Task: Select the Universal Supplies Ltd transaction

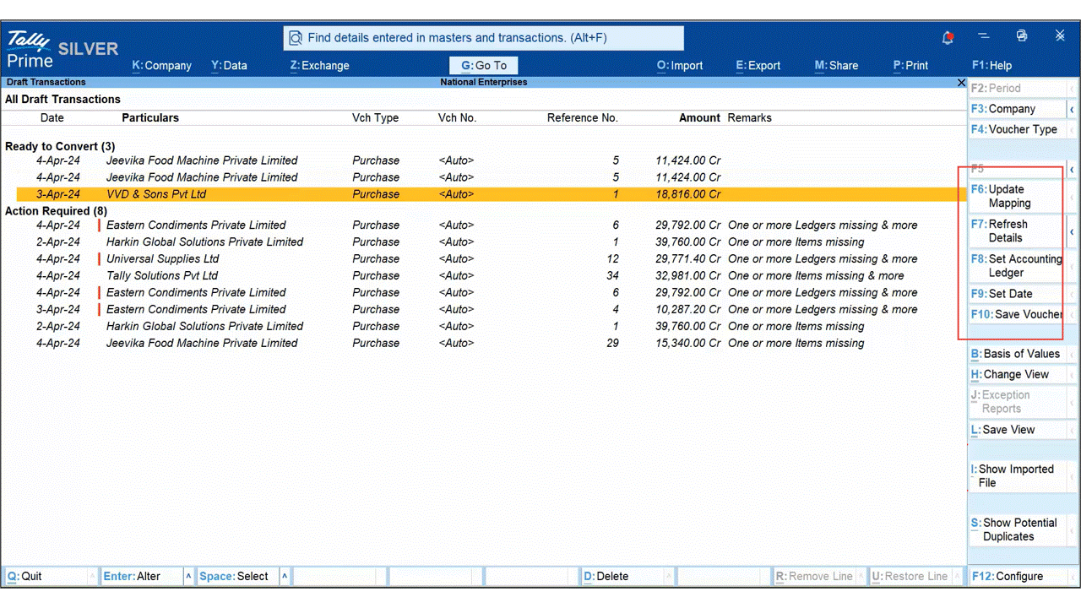Action: (x=492, y=258)
